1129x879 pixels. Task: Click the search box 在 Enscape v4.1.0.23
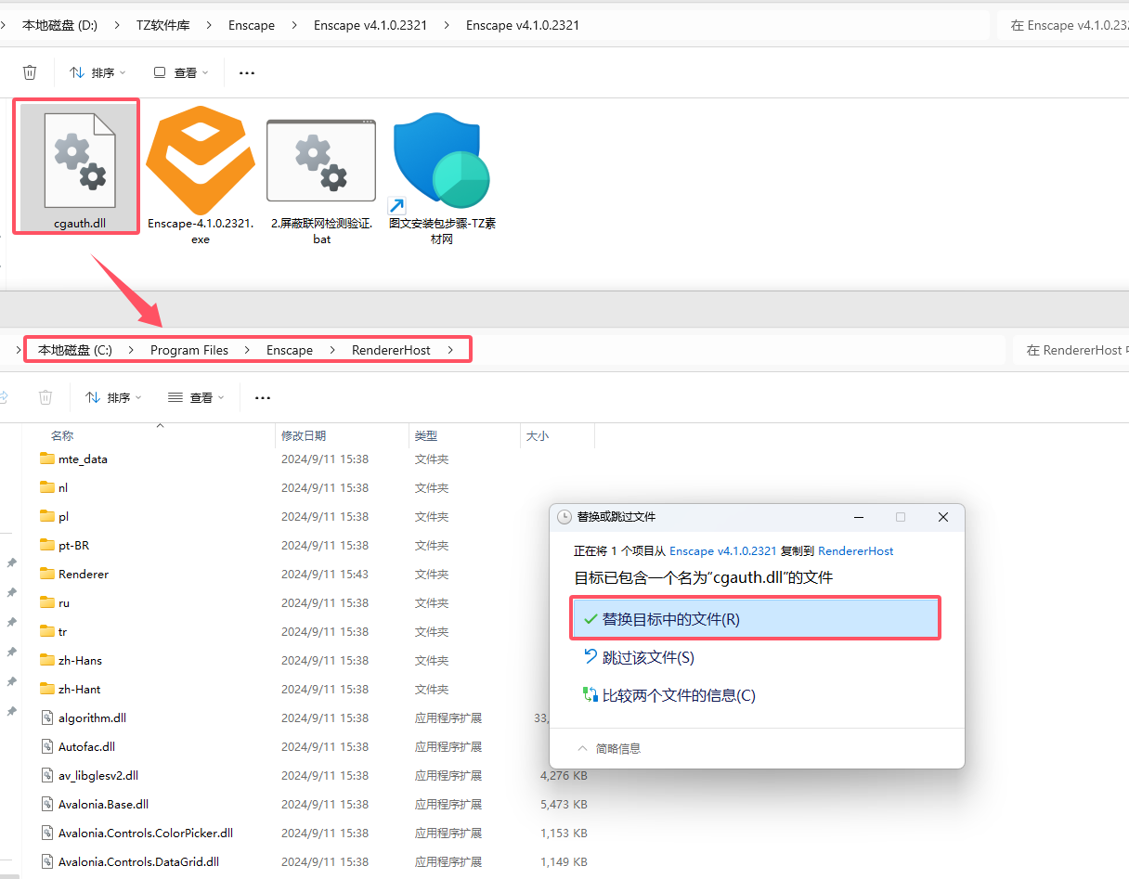click(x=1064, y=25)
